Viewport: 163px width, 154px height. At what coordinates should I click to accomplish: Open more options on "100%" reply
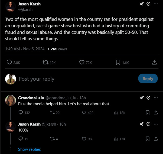pyautogui.click(x=156, y=124)
